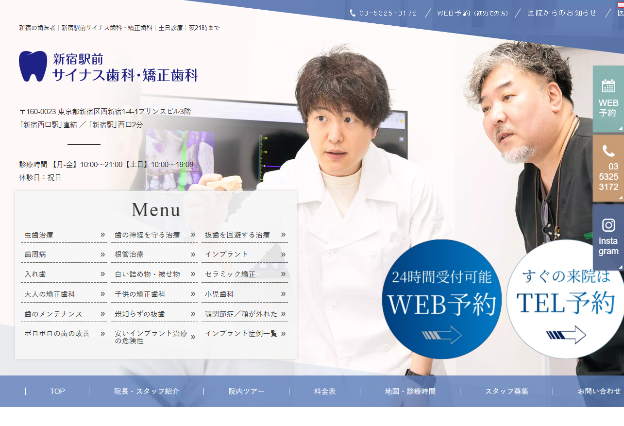Image resolution: width=624 pixels, height=426 pixels.
Task: Open the 虫歯治療 menu link
Action: click(x=39, y=235)
